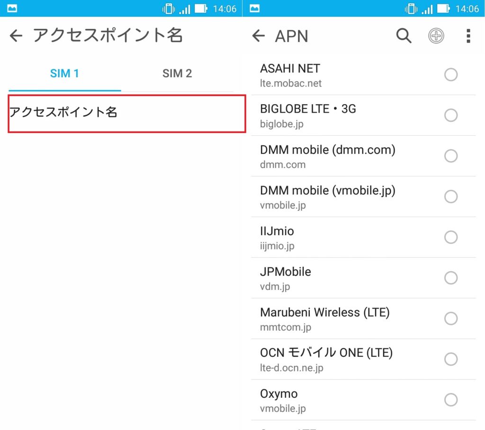Switch to the SIM 1 tab
This screenshot has width=485, height=430.
[64, 73]
